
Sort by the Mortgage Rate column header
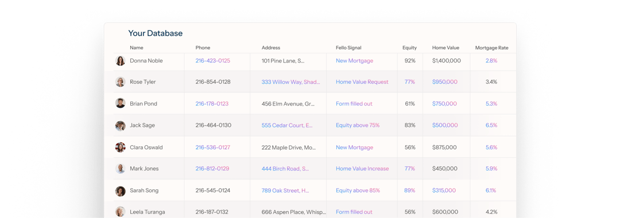(x=492, y=48)
